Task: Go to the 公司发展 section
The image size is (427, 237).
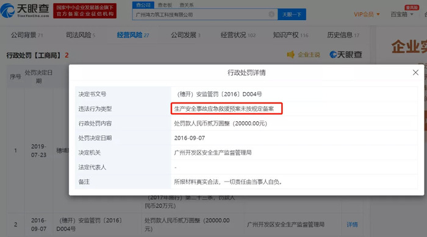Action: tap(185, 35)
